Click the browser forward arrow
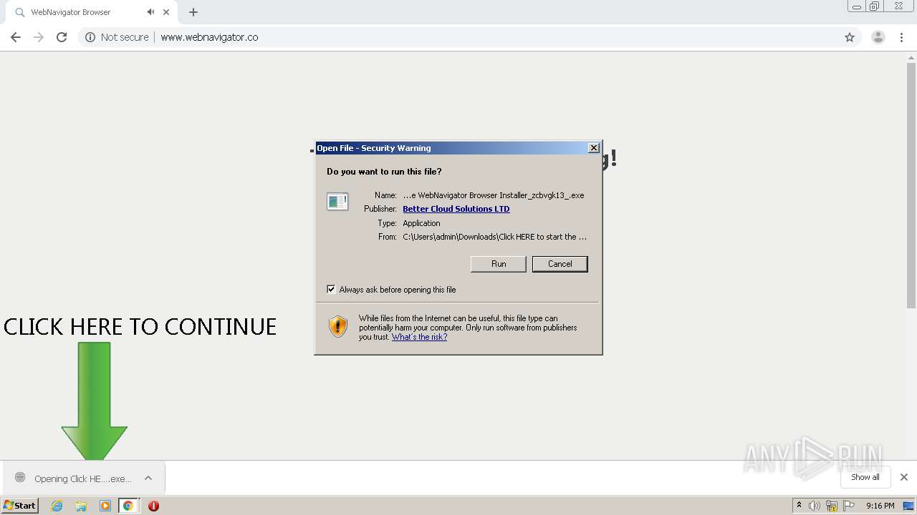The width and height of the screenshot is (917, 515). coord(39,37)
